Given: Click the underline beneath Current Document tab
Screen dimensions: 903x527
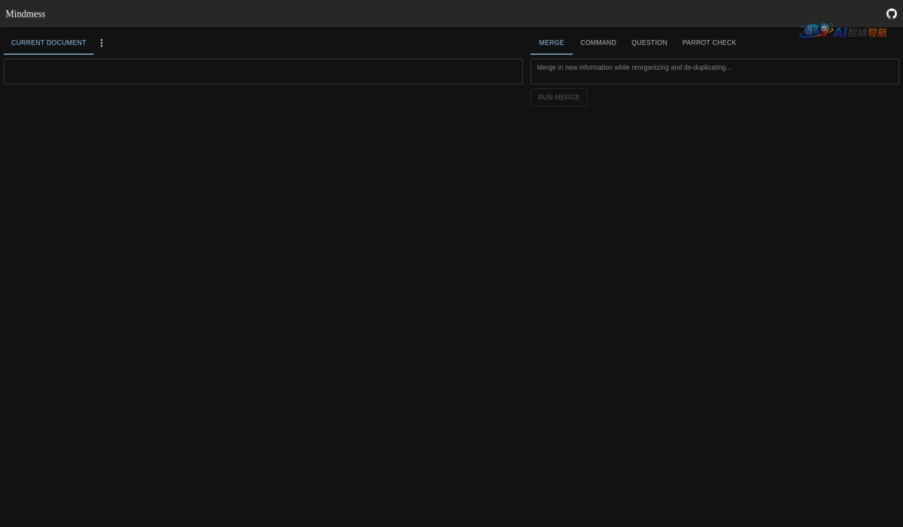Looking at the screenshot, I should coord(48,54).
